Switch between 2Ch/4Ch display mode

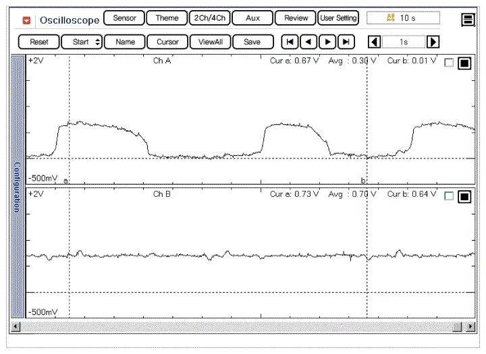pyautogui.click(x=209, y=18)
